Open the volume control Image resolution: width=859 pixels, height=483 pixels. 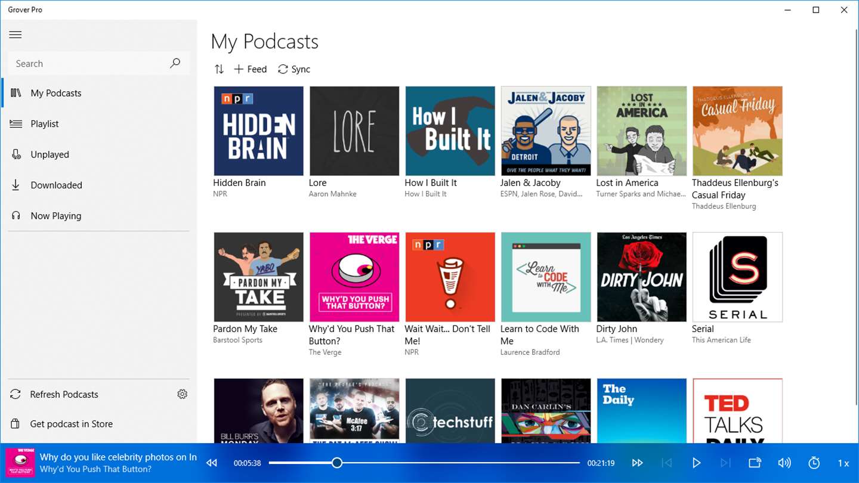click(x=784, y=463)
